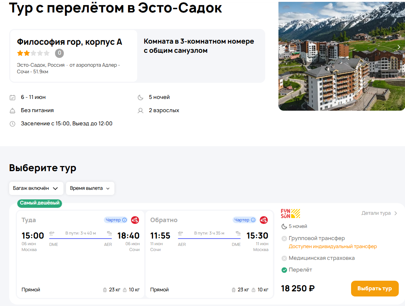This screenshot has height=306, width=405.
Task: Click Прямой label in Обратно card
Action: [159, 290]
